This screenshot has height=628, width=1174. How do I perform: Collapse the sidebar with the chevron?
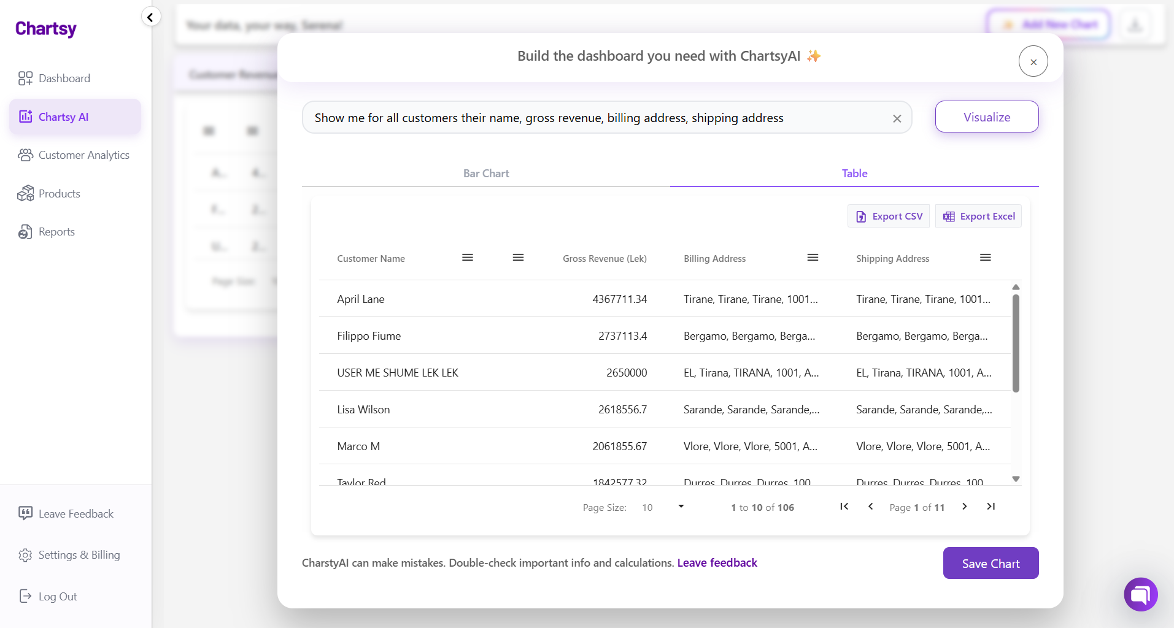pos(150,17)
